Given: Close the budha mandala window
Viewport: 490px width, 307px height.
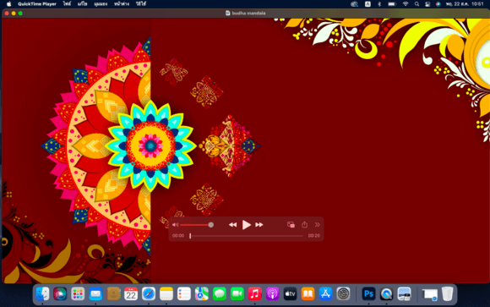Looking at the screenshot, I should (7, 14).
